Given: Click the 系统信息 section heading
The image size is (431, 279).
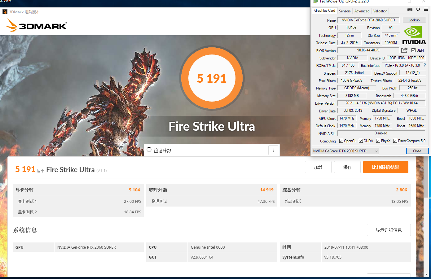Looking at the screenshot, I should (25, 230).
